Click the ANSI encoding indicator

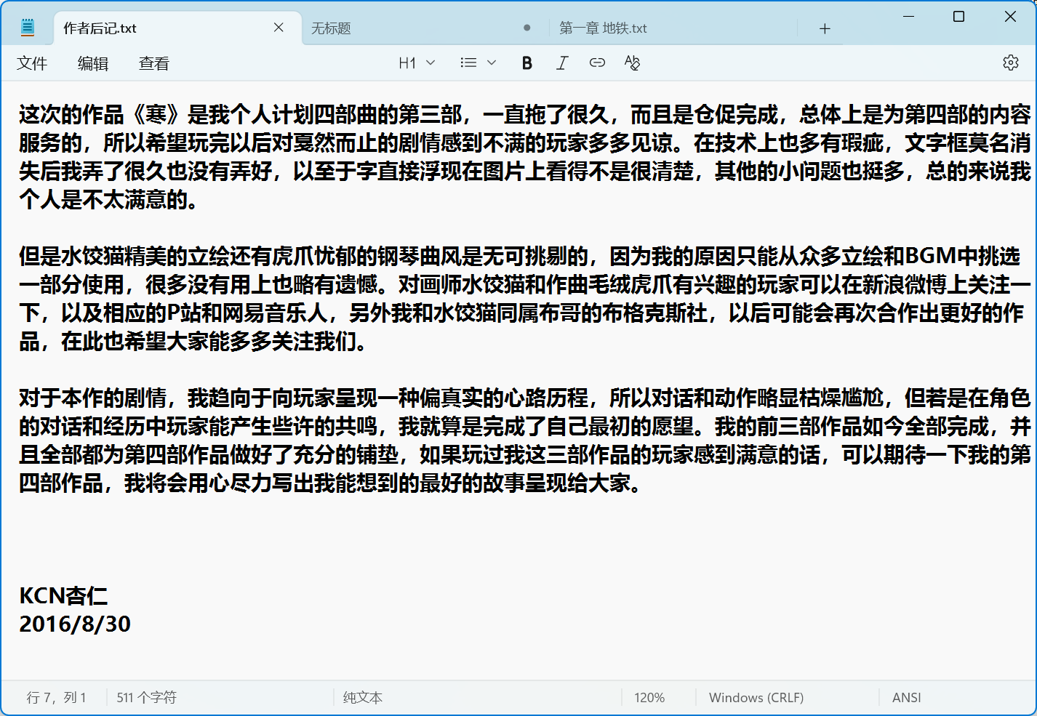coord(906,697)
